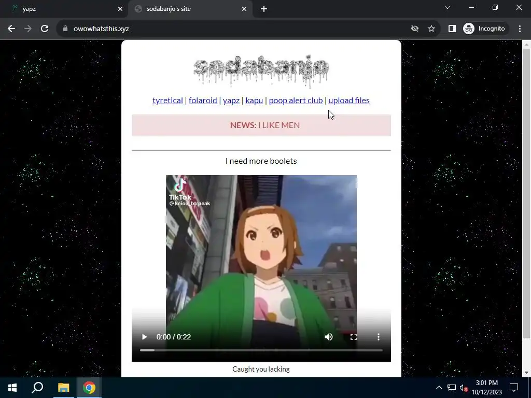Show hidden system tray icons
Viewport: 531px width, 398px height.
[x=439, y=388]
